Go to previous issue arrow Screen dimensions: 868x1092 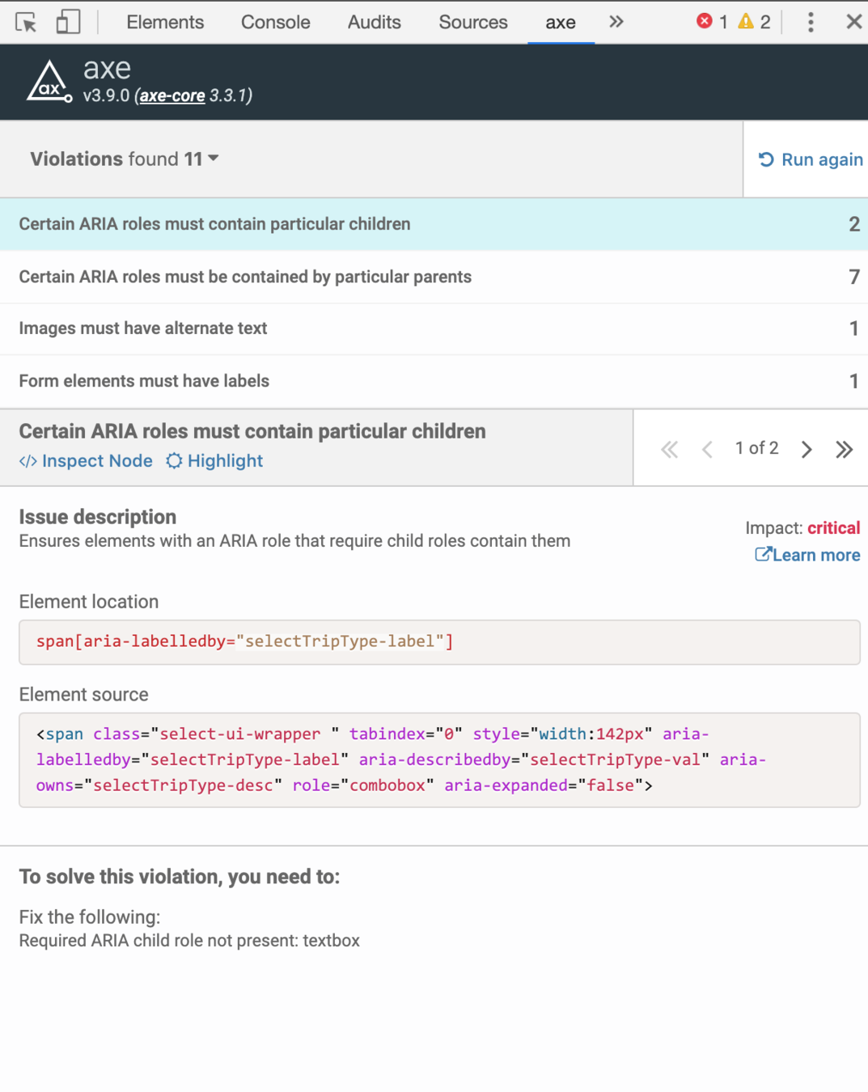(x=707, y=449)
